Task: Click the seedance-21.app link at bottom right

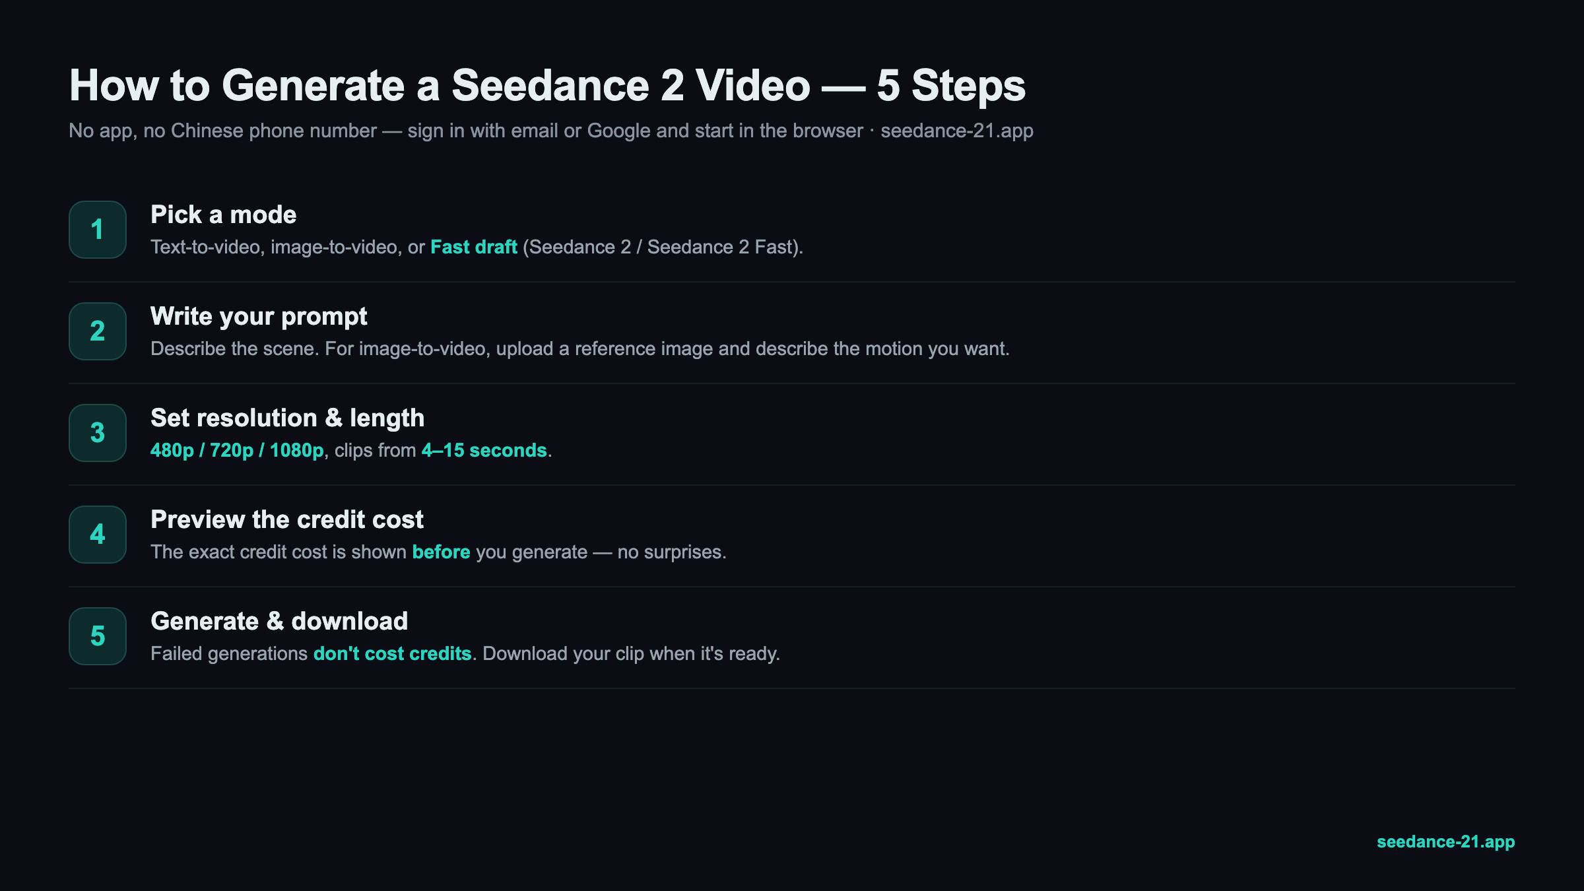Action: point(1445,841)
